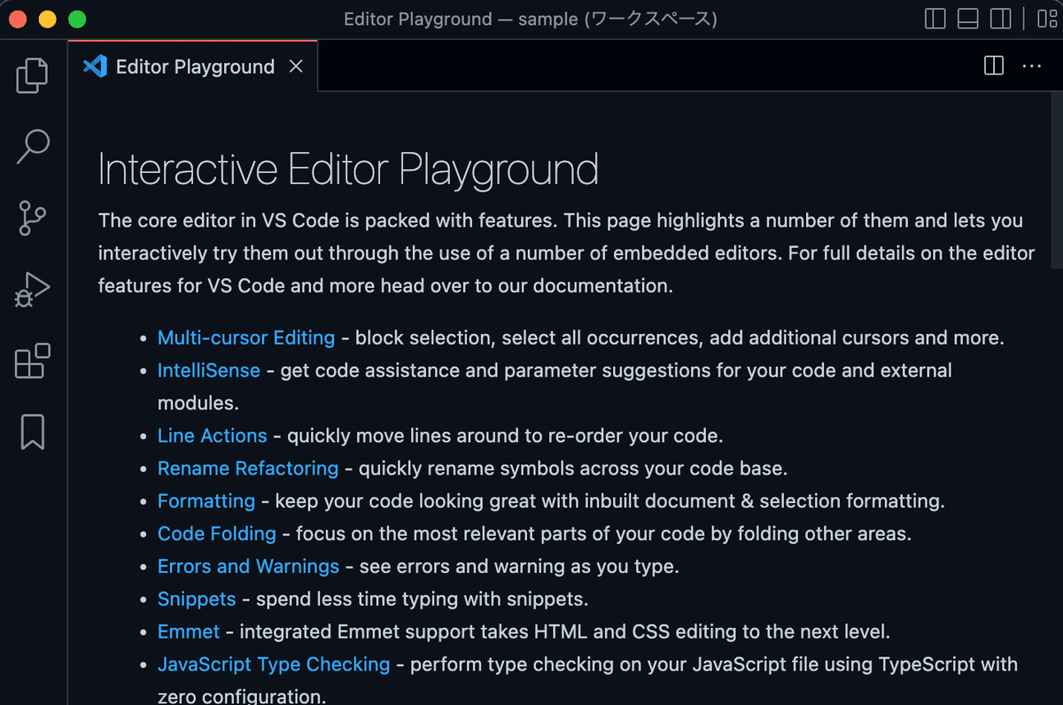Open the Explorer view in the activity bar
Screen dimensions: 1063x705
[33, 75]
